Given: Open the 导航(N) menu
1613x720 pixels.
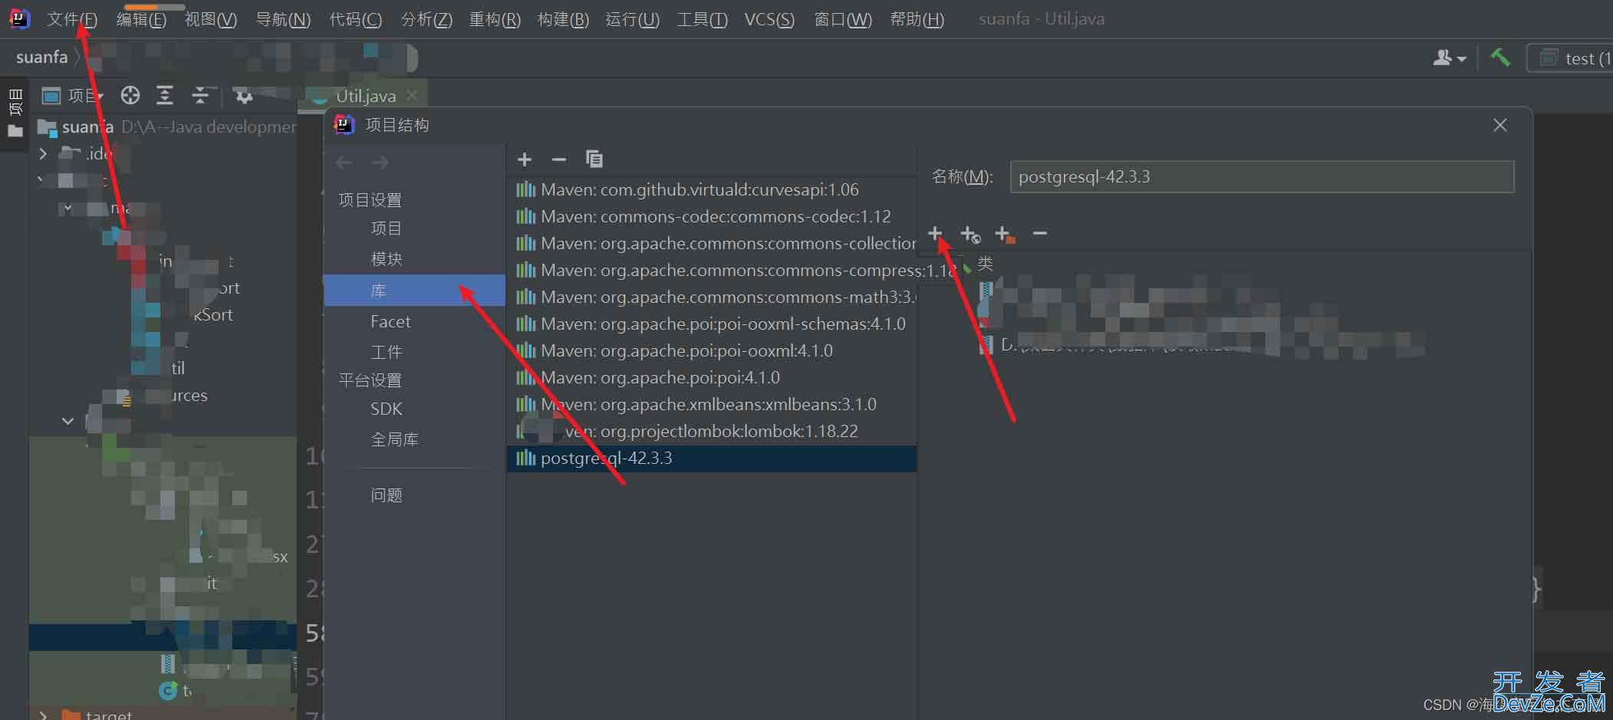Looking at the screenshot, I should click(x=283, y=19).
